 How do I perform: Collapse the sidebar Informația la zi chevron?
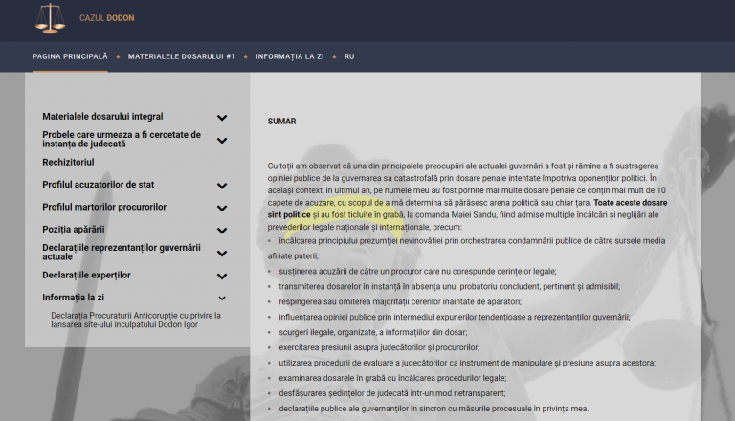222,299
